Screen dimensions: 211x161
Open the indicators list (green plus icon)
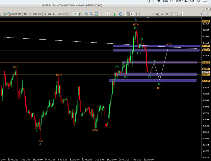[114, 14]
